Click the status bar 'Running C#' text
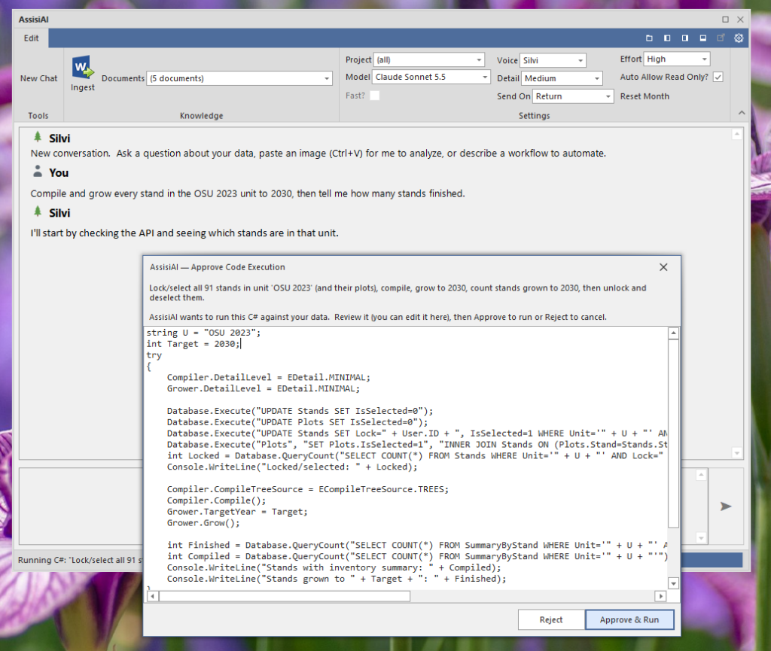This screenshot has width=771, height=651. (x=80, y=560)
